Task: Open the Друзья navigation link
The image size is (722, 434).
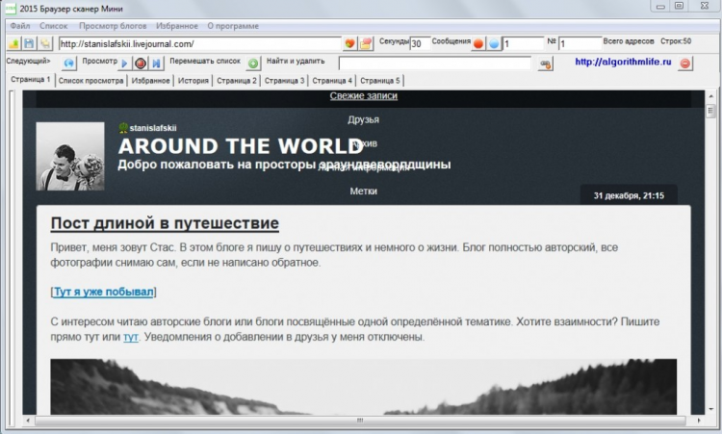Action: coord(363,119)
